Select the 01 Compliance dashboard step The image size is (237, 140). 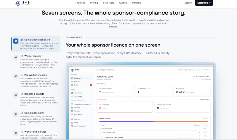[x=36, y=44]
